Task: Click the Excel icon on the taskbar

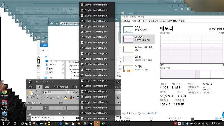Action: (x=103, y=124)
